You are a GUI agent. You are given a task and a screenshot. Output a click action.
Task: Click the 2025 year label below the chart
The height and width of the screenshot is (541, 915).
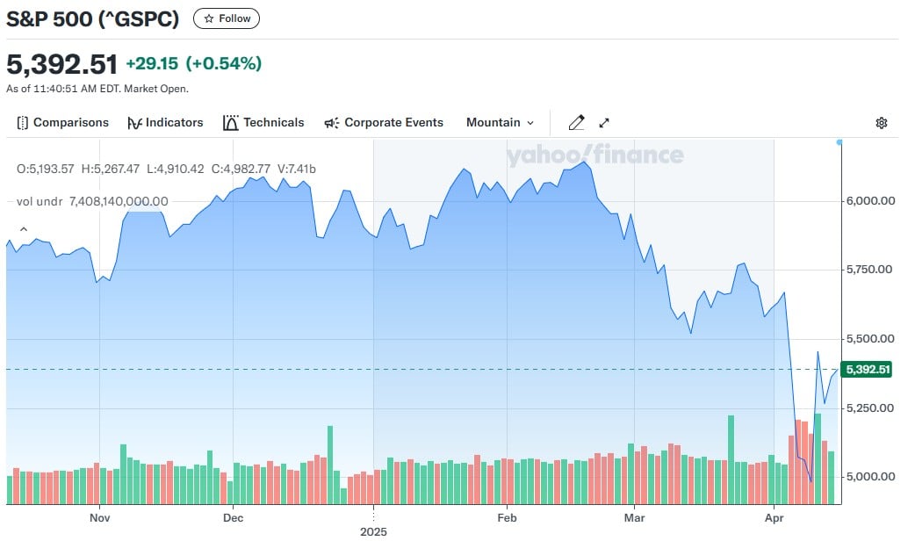373,531
